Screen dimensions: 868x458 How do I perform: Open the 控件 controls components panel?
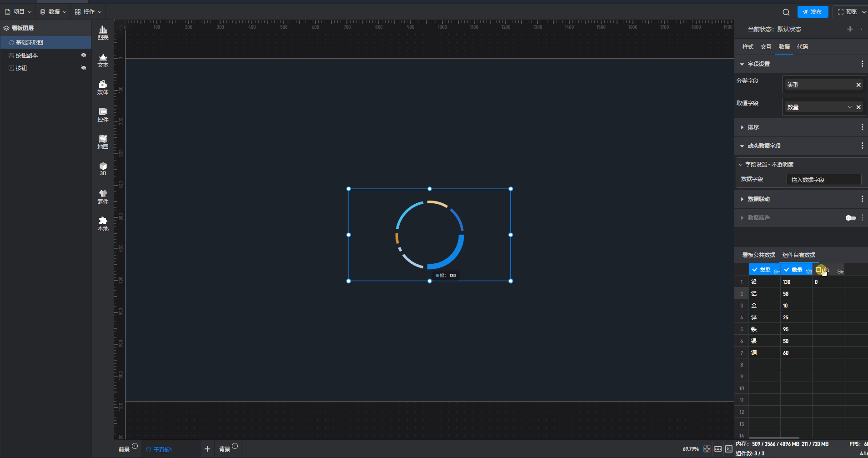[103, 115]
